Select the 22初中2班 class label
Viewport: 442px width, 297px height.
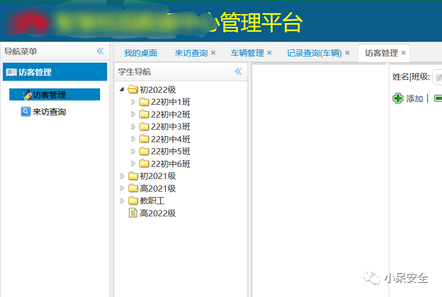point(170,114)
